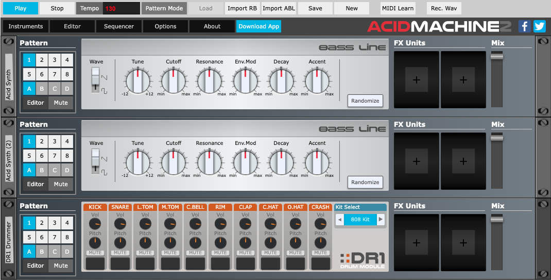Click the Acid Synth (2) Mix fader
Screen dimensions: 551x280
(x=497, y=138)
